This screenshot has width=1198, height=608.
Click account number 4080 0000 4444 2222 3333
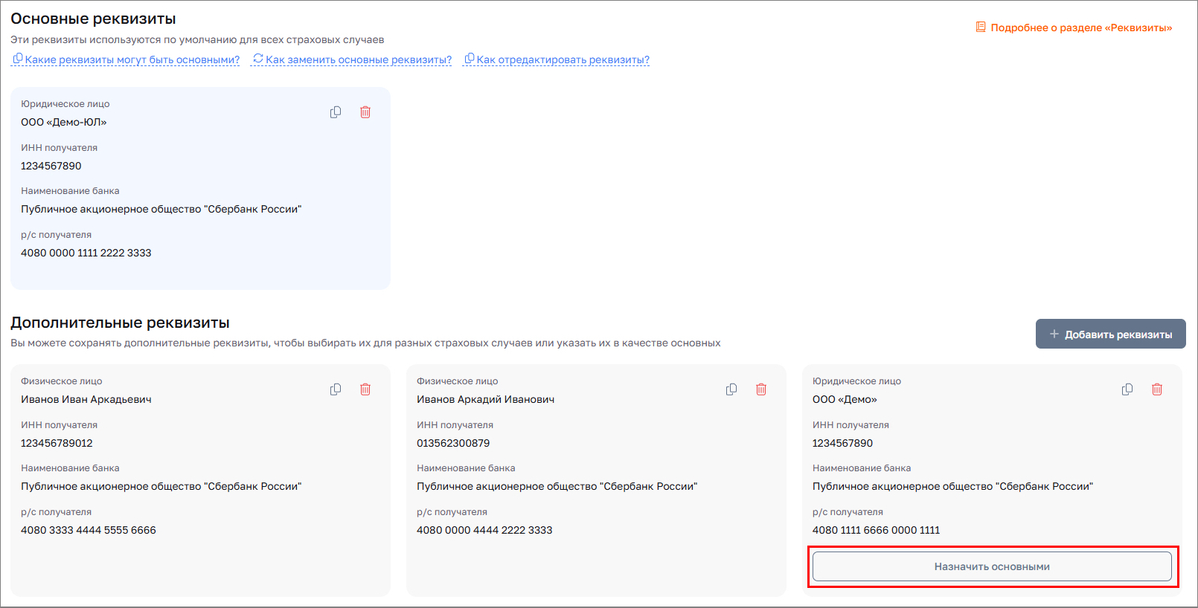(x=484, y=530)
